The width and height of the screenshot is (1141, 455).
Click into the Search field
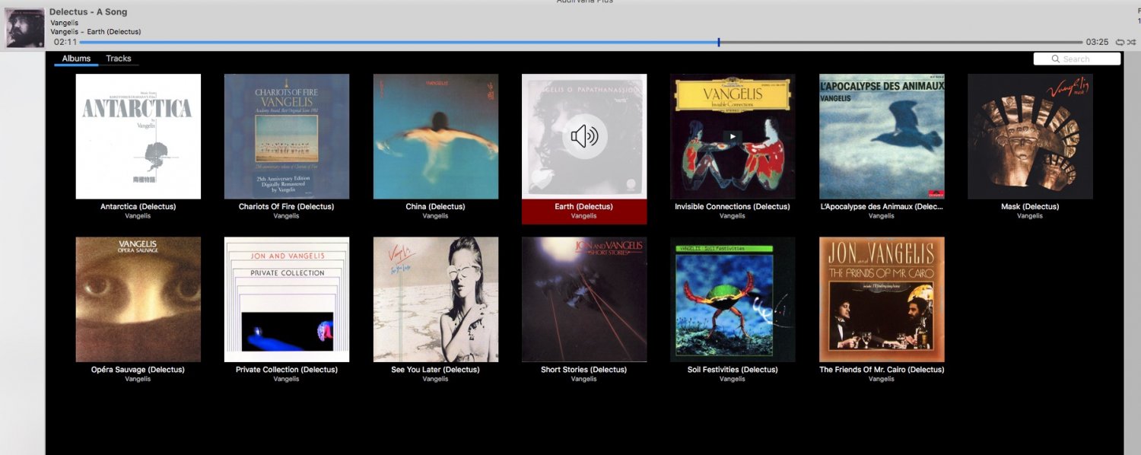click(1076, 59)
